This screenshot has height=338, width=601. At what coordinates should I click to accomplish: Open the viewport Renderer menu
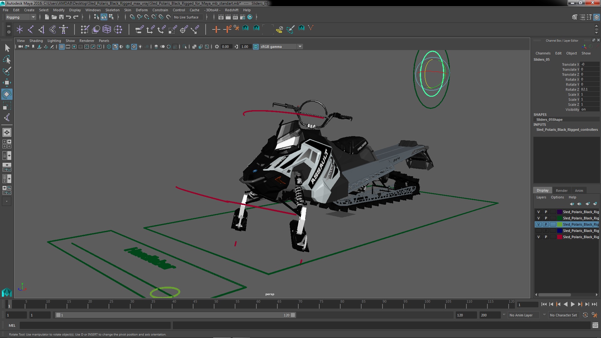tap(87, 41)
